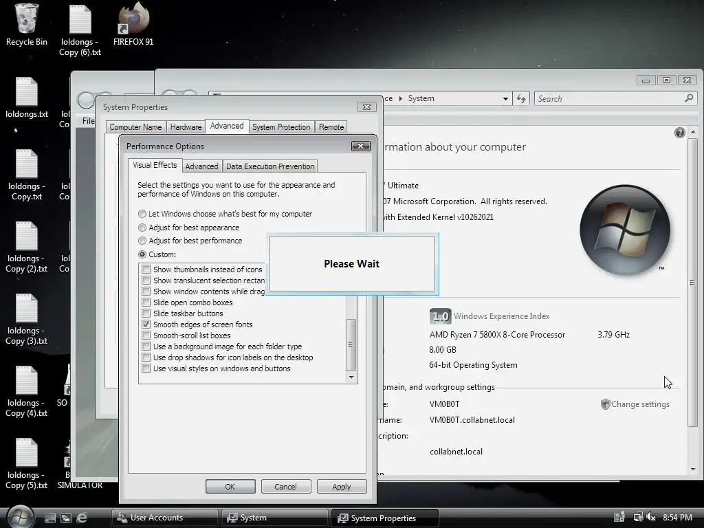
Task: Click the shield icon beside Change settings
Action: pyautogui.click(x=605, y=404)
